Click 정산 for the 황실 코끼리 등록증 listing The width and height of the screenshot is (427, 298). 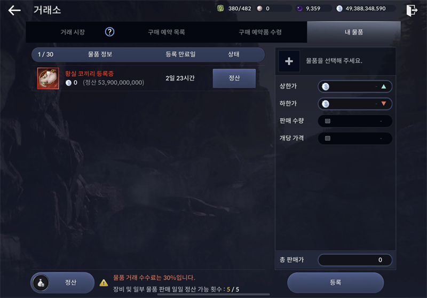pos(234,79)
